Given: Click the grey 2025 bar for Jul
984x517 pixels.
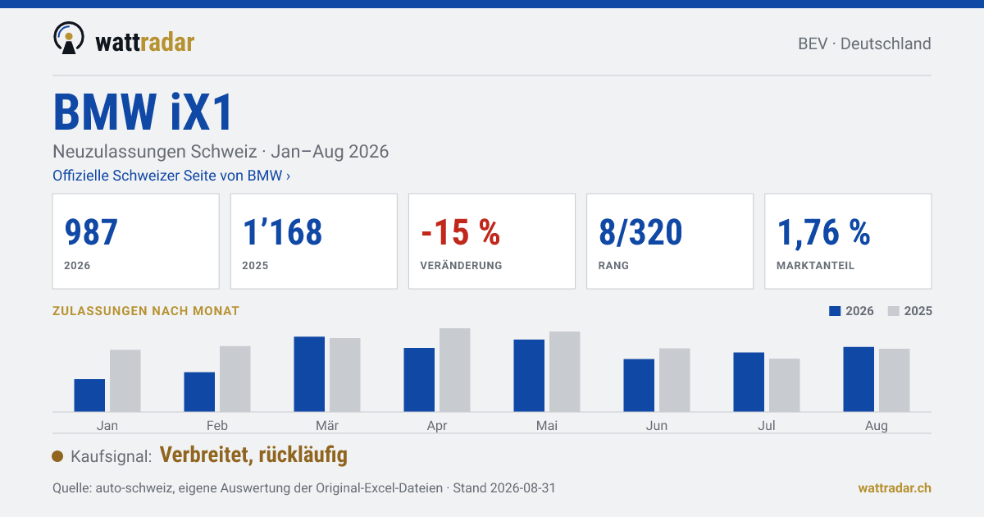Looking at the screenshot, I should [x=785, y=386].
